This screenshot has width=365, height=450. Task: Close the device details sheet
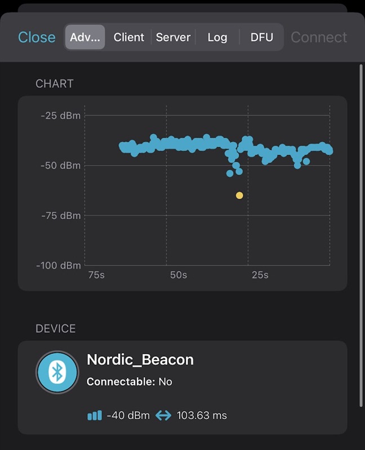37,37
